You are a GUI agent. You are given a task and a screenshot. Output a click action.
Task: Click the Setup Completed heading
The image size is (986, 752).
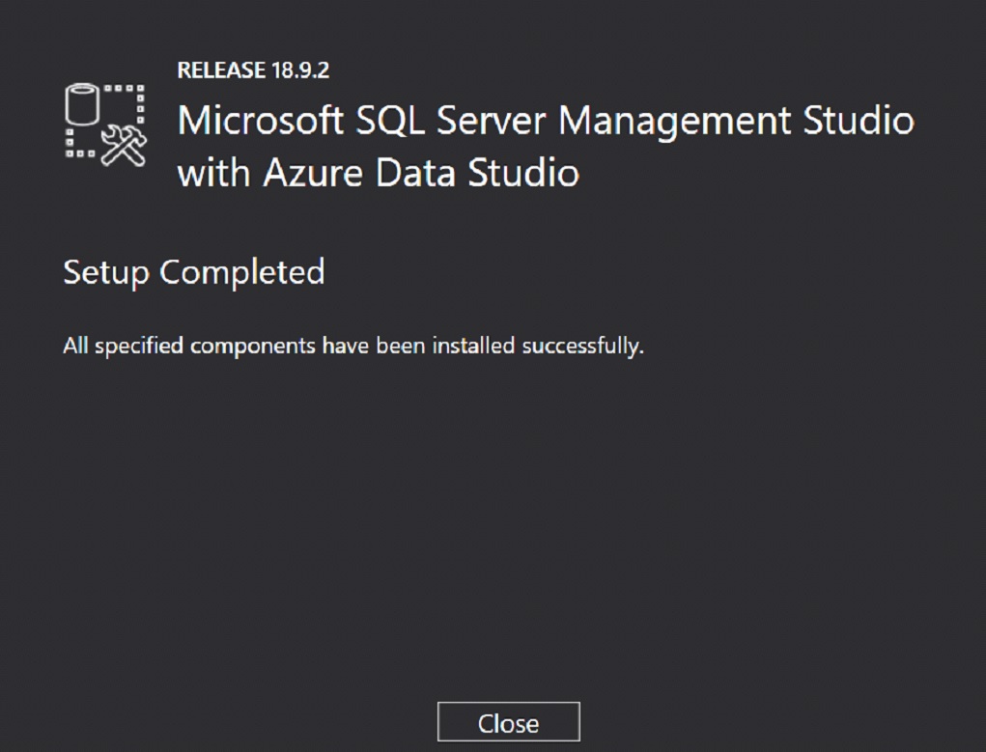point(194,272)
